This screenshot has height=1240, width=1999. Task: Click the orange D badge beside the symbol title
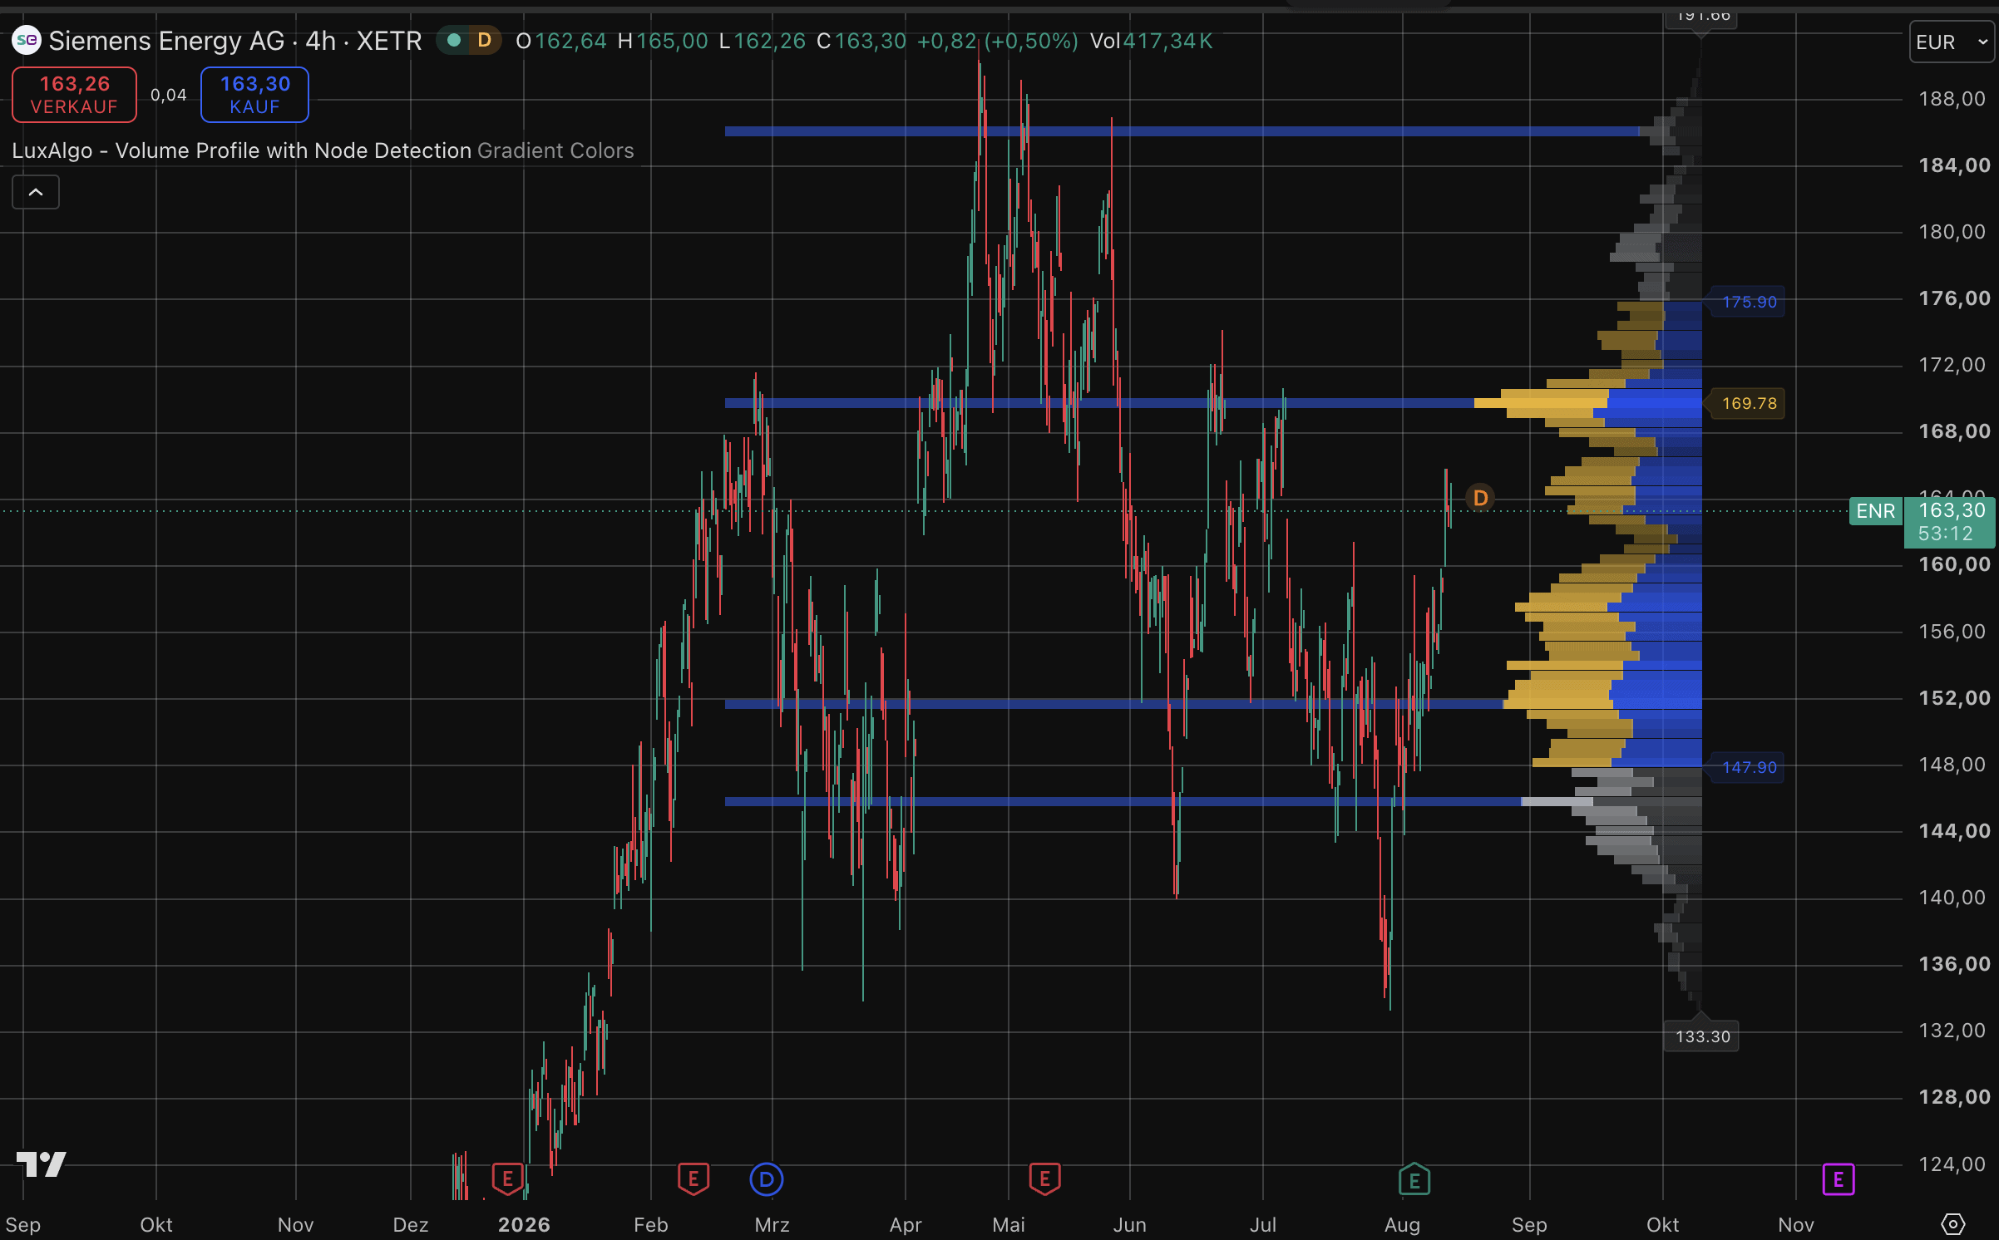point(484,40)
